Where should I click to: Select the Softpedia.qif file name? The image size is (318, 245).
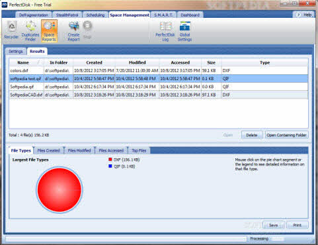22,87
